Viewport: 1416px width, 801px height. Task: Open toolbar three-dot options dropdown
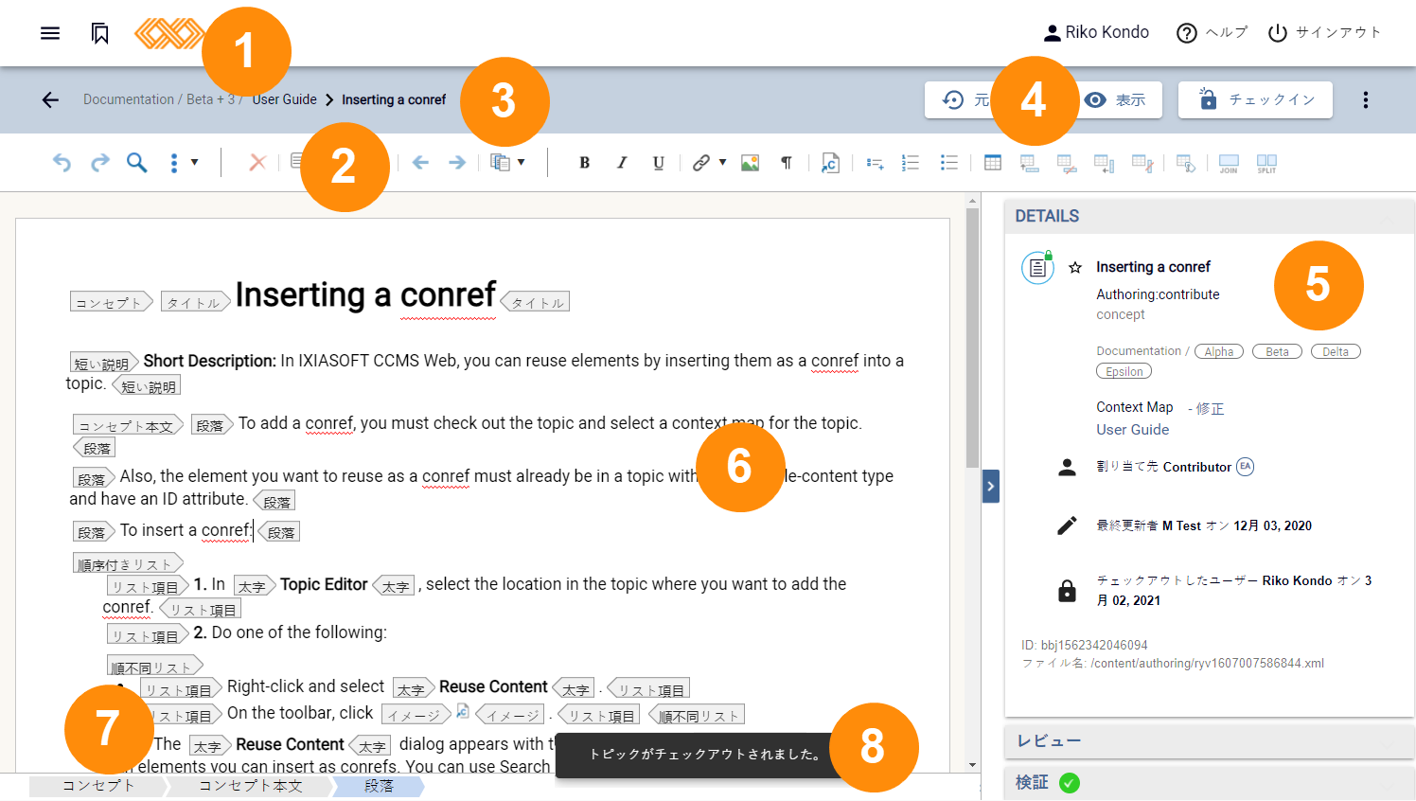coord(183,163)
